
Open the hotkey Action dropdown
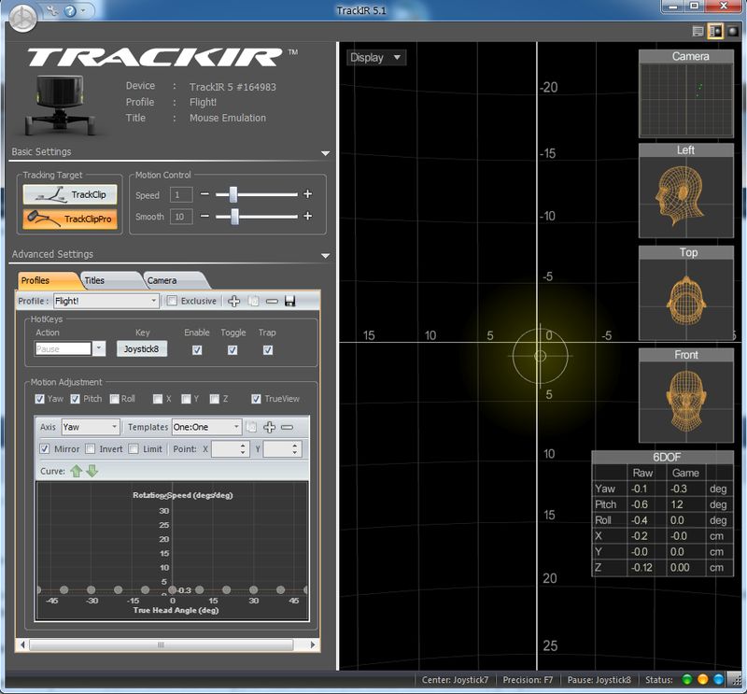click(99, 348)
